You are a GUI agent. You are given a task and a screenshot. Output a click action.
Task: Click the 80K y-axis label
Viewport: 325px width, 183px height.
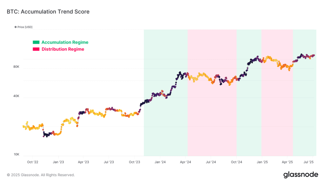point(16,67)
